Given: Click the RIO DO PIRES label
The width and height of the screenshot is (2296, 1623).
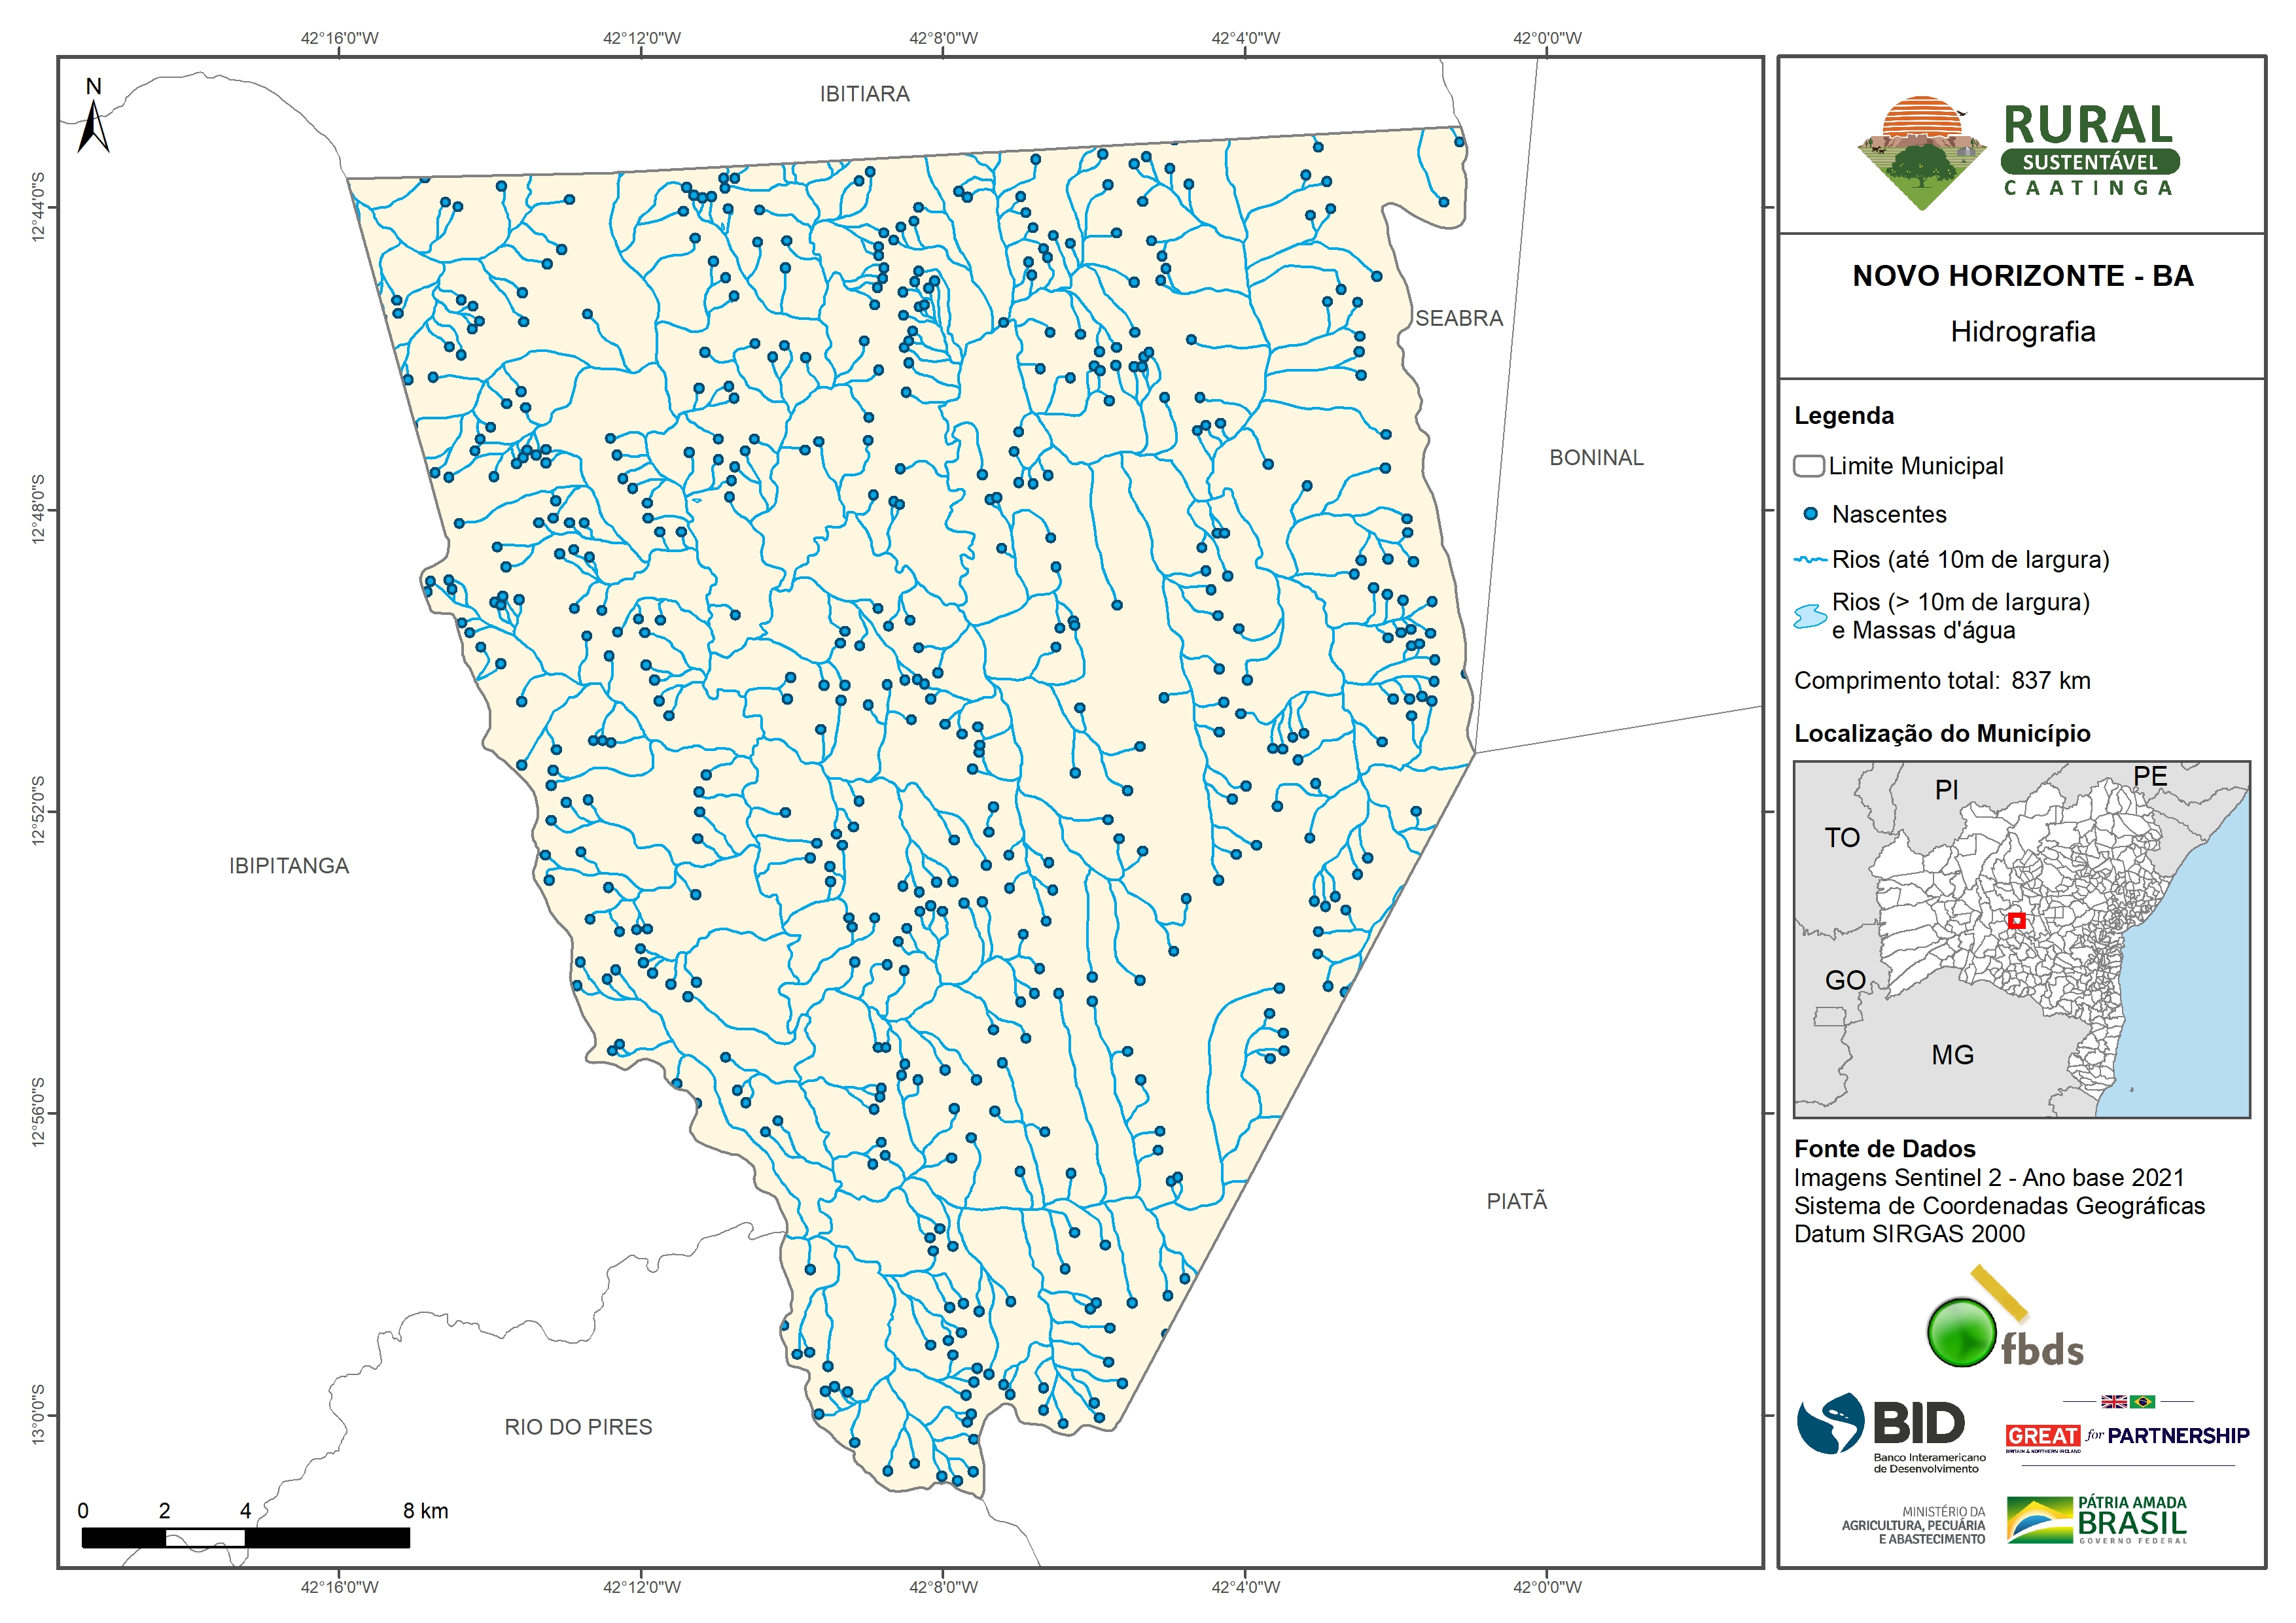Looking at the screenshot, I should pyautogui.click(x=578, y=1427).
